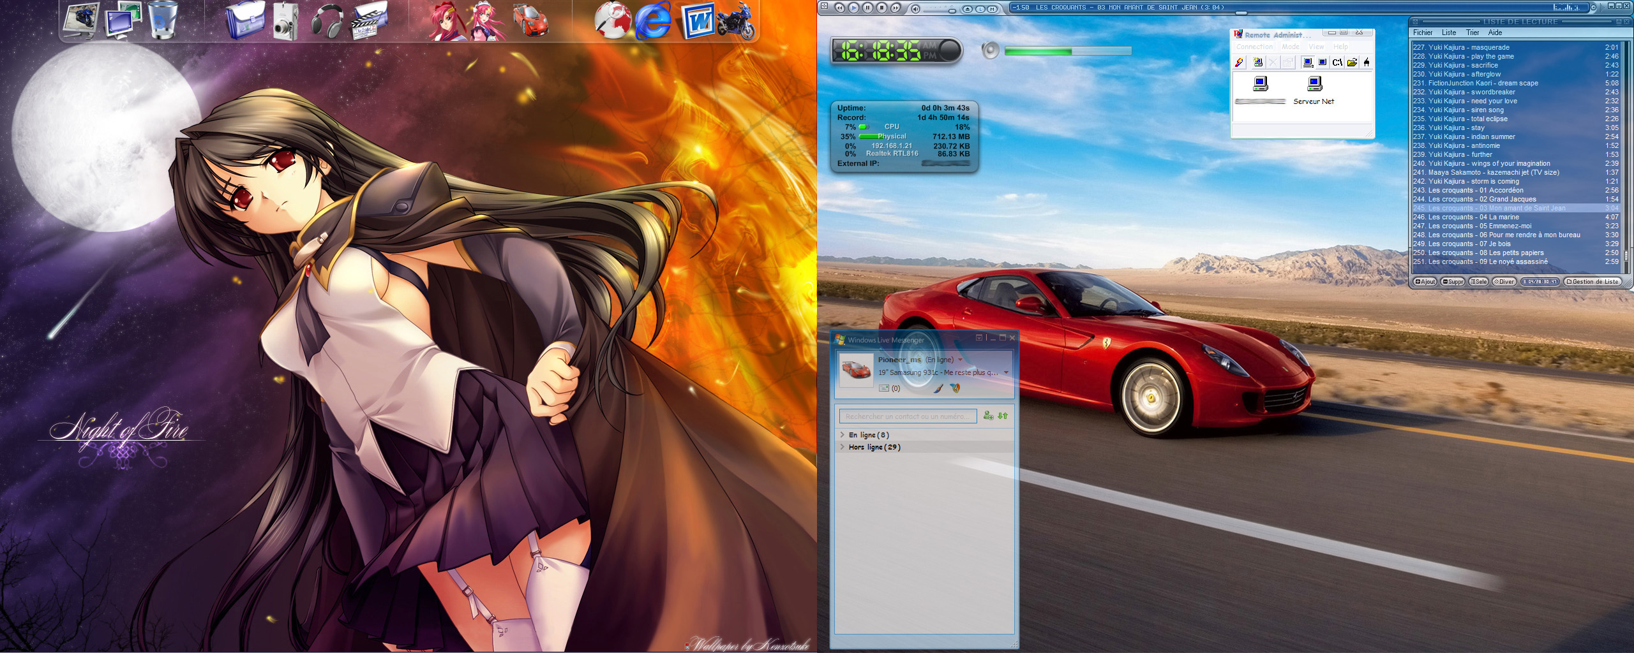Select the File Transfer folder icon in Radmin
Viewport: 1634px width, 653px height.
click(x=1352, y=62)
